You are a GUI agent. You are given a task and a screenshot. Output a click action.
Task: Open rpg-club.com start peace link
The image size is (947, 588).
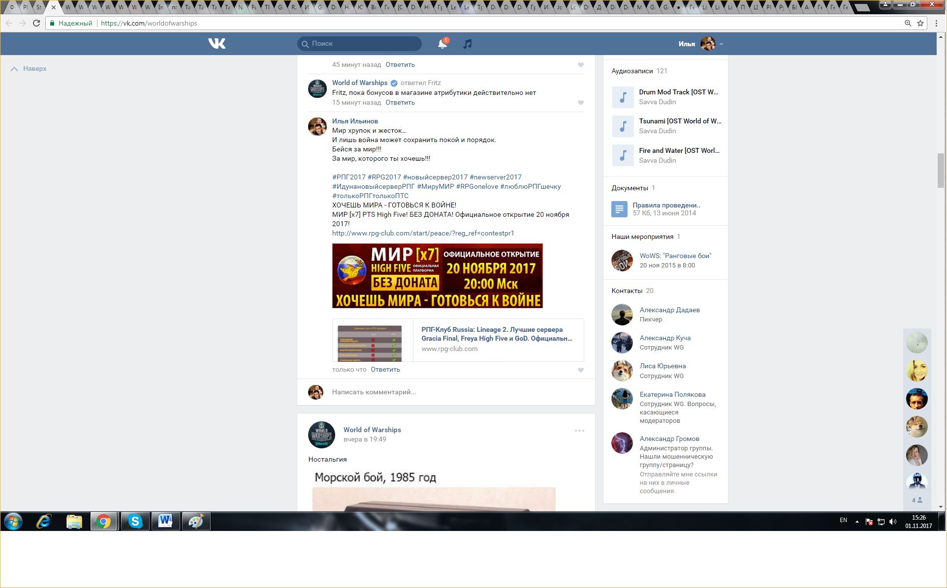point(423,233)
